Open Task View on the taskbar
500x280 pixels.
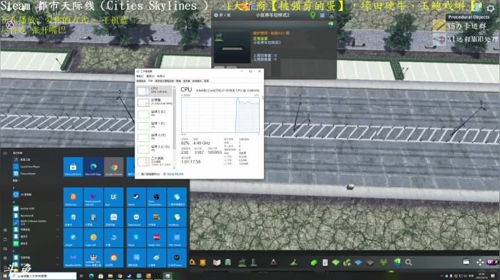point(82,276)
